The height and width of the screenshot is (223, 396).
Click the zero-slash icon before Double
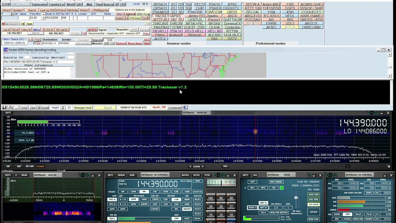[39, 107]
